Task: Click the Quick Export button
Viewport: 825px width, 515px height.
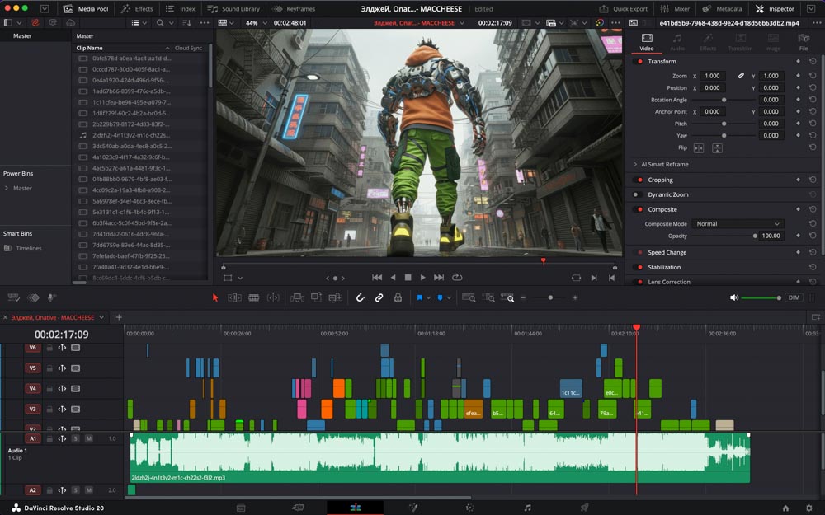Action: coord(624,8)
